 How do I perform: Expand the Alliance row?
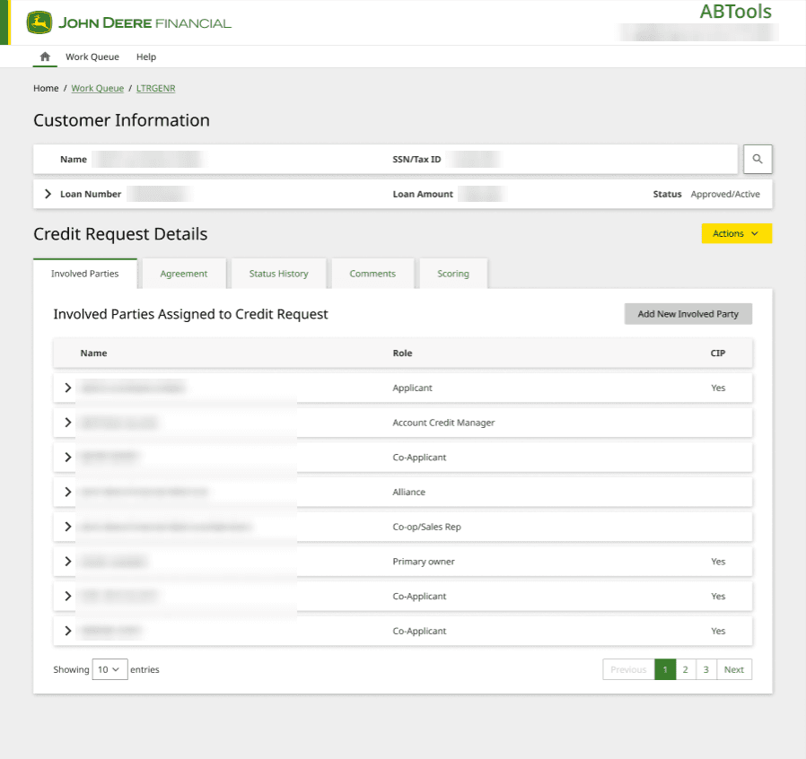(68, 492)
